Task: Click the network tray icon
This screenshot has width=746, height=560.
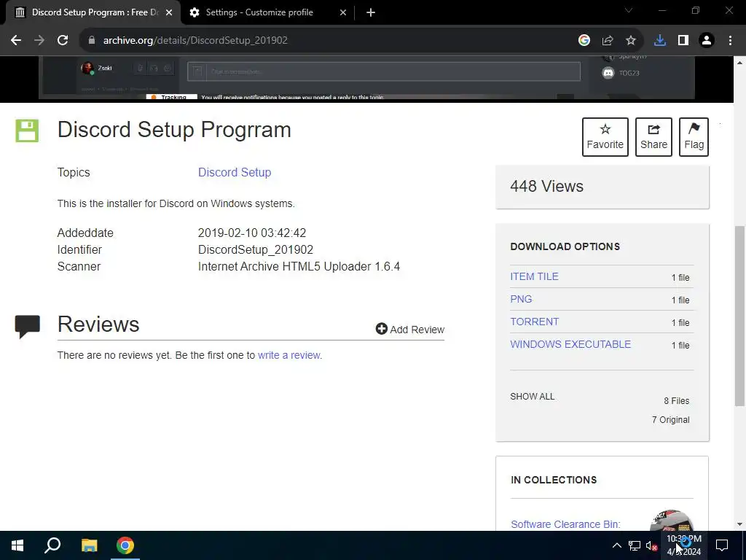Action: click(x=635, y=545)
